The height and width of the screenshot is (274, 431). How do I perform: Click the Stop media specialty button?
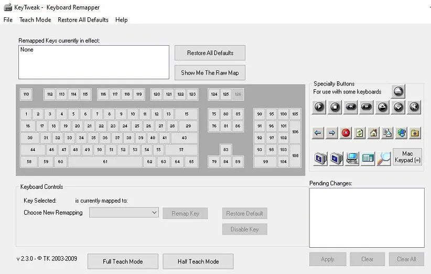coord(335,107)
